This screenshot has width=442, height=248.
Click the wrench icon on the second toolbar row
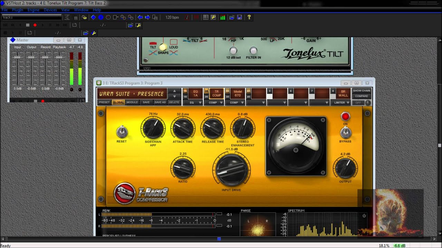pos(138,25)
